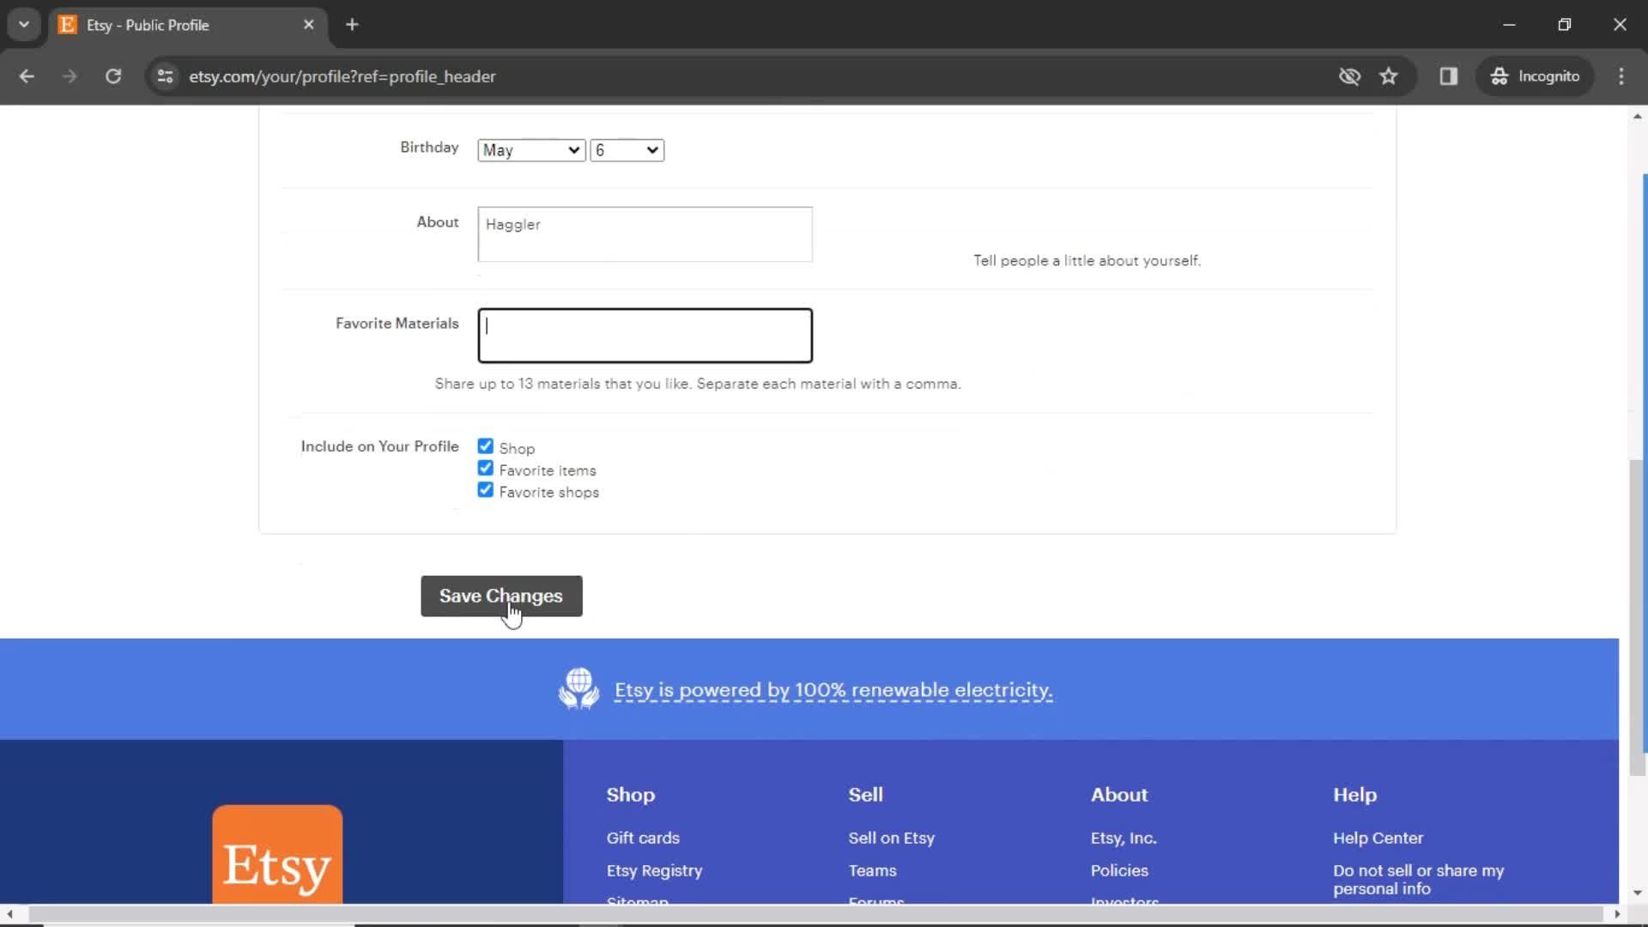Click the back navigation arrow icon
The height and width of the screenshot is (927, 1648).
(x=27, y=76)
